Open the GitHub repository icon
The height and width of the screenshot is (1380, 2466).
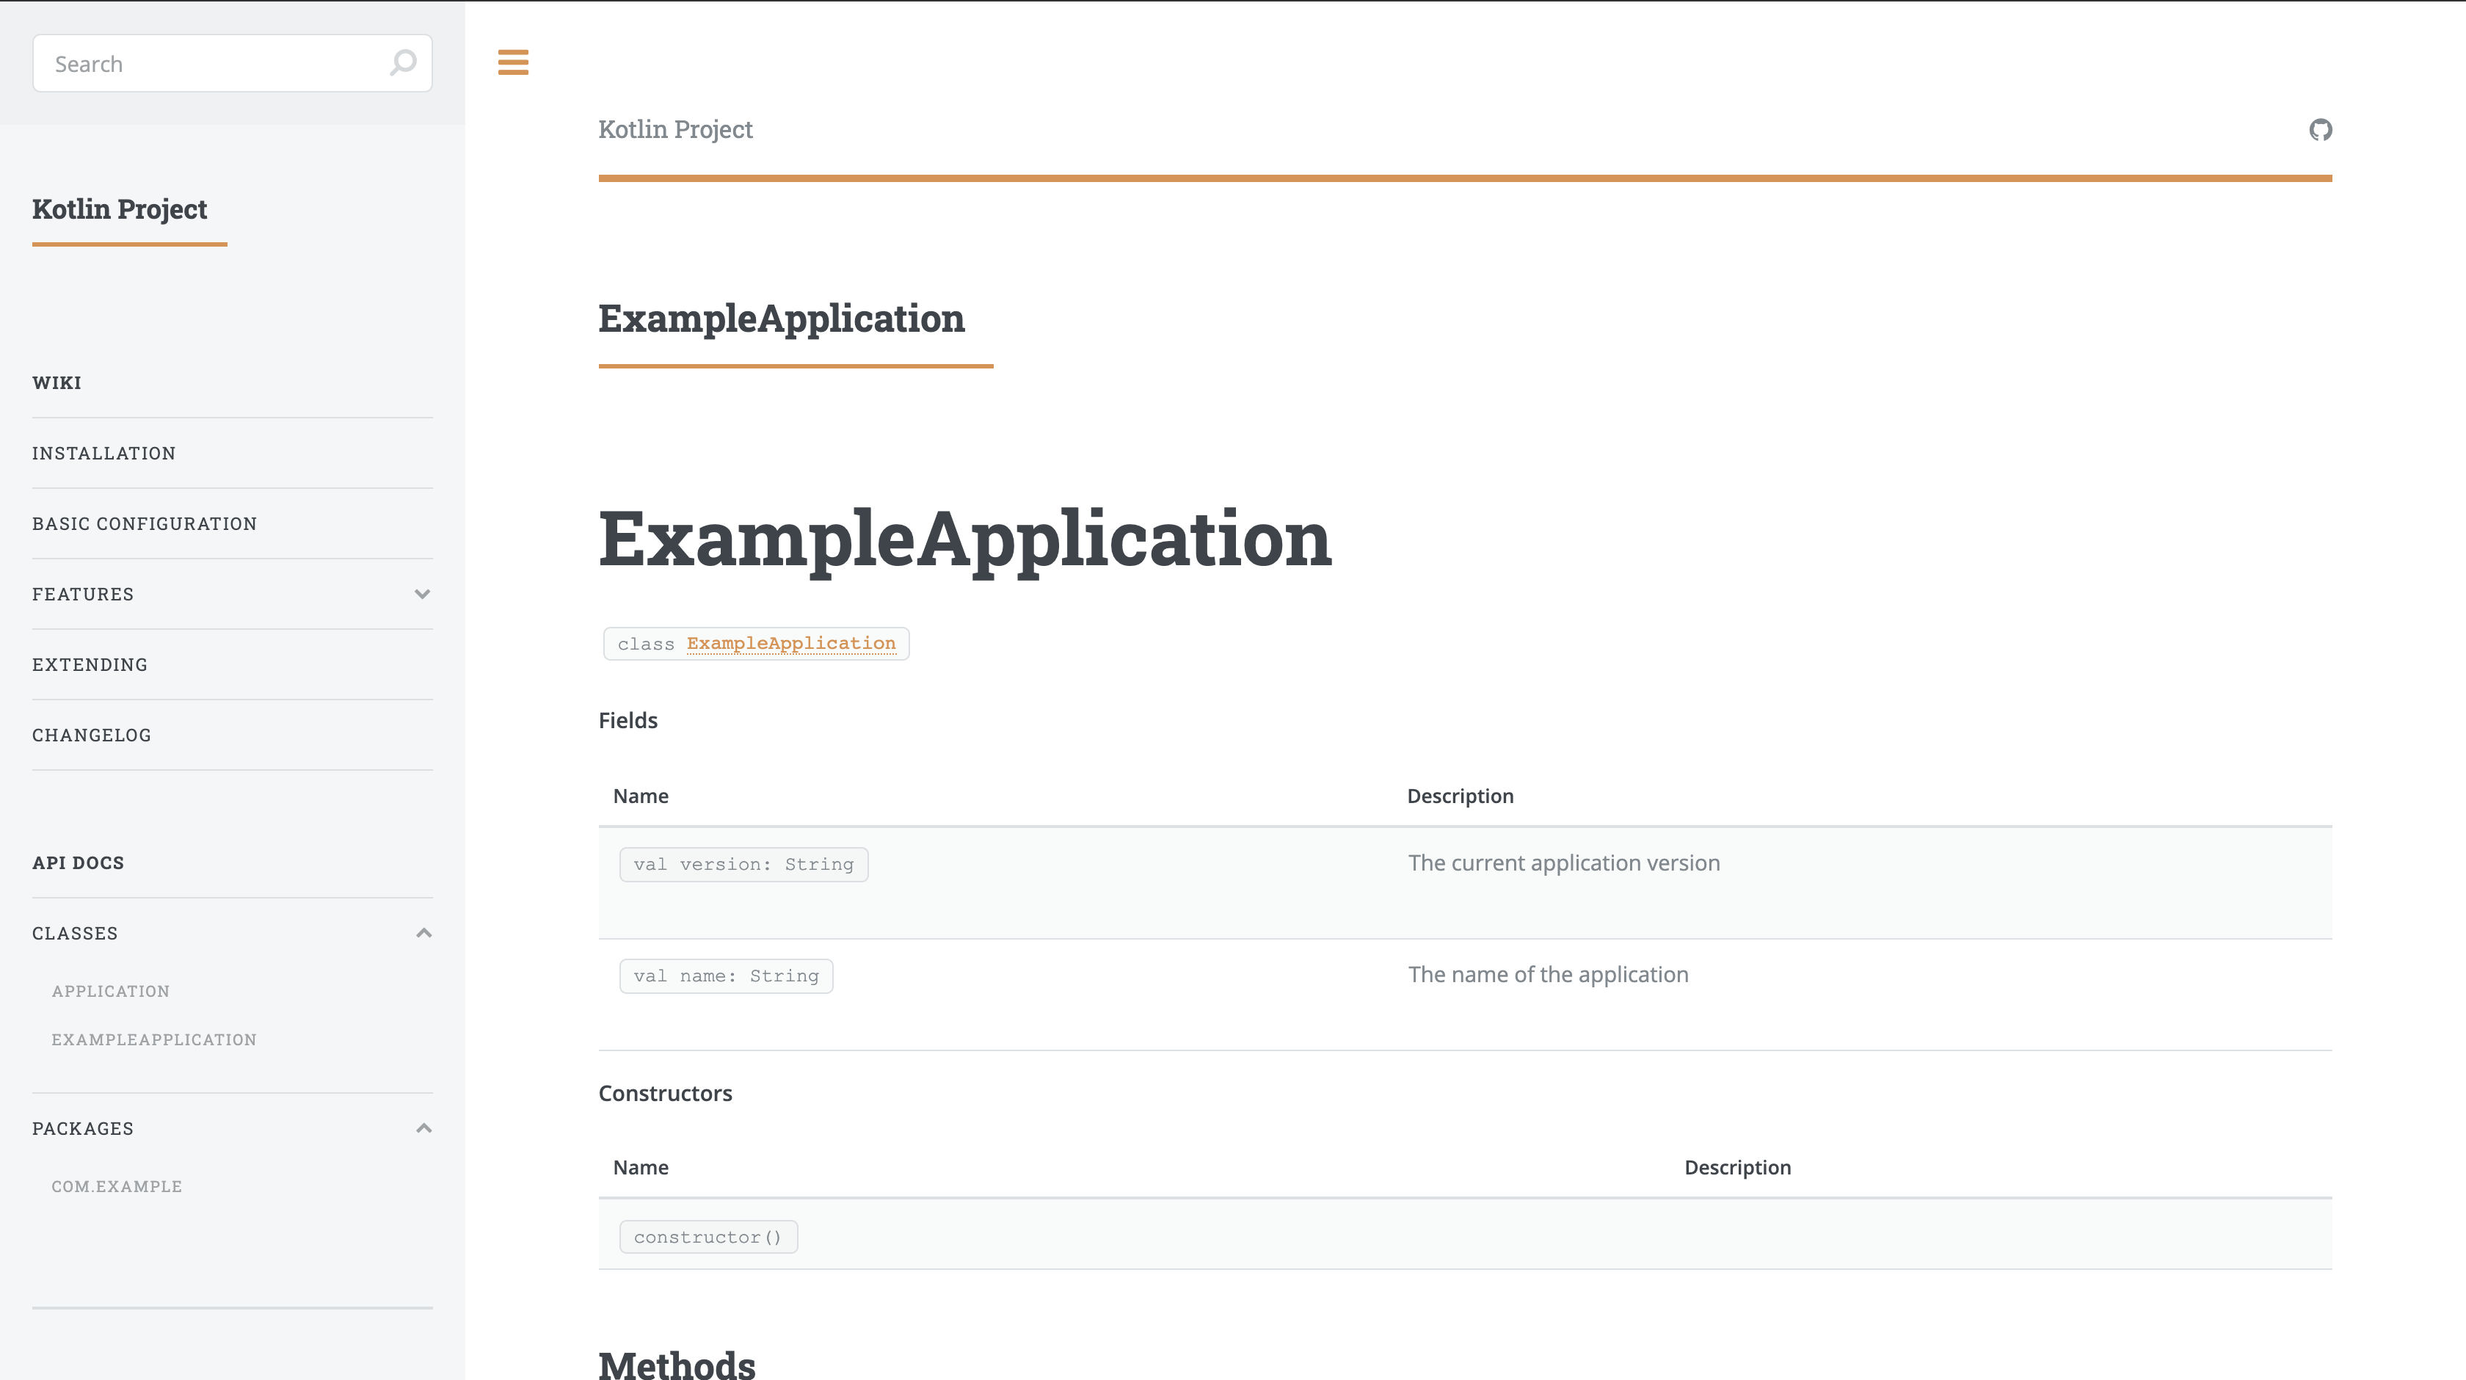[x=2321, y=129]
